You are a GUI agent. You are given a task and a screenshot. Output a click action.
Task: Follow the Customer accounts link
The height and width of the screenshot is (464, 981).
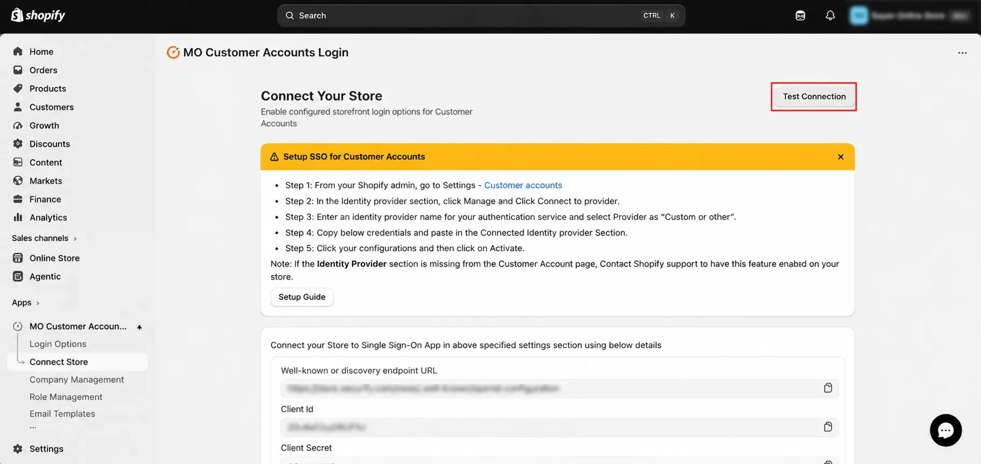(523, 185)
